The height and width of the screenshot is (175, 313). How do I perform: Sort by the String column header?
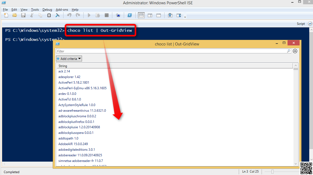[83, 66]
